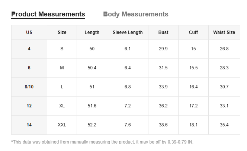Click the Sleeve Length column header
Screen dimensions: 247x151
coord(128,32)
